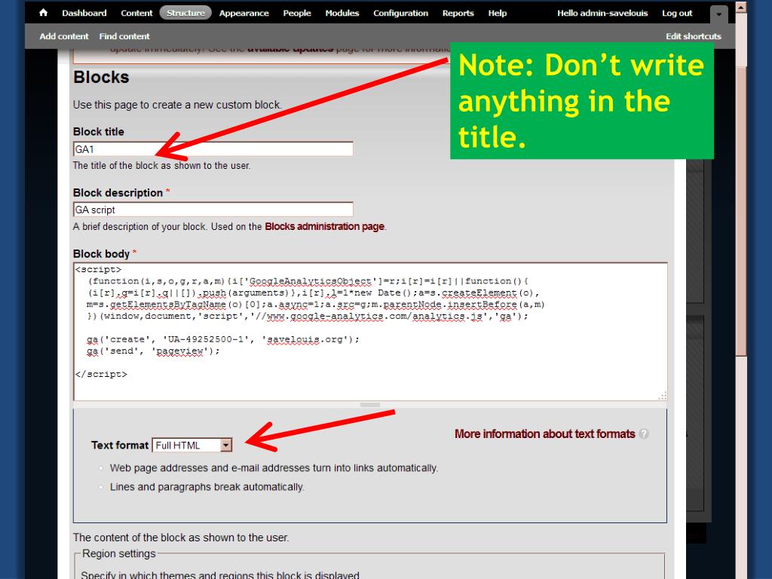This screenshot has height=579, width=772.
Task: Focus the Block description field
Action: (x=213, y=210)
